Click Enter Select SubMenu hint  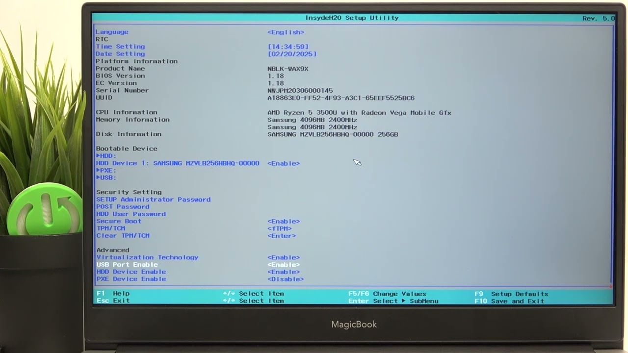(393, 301)
